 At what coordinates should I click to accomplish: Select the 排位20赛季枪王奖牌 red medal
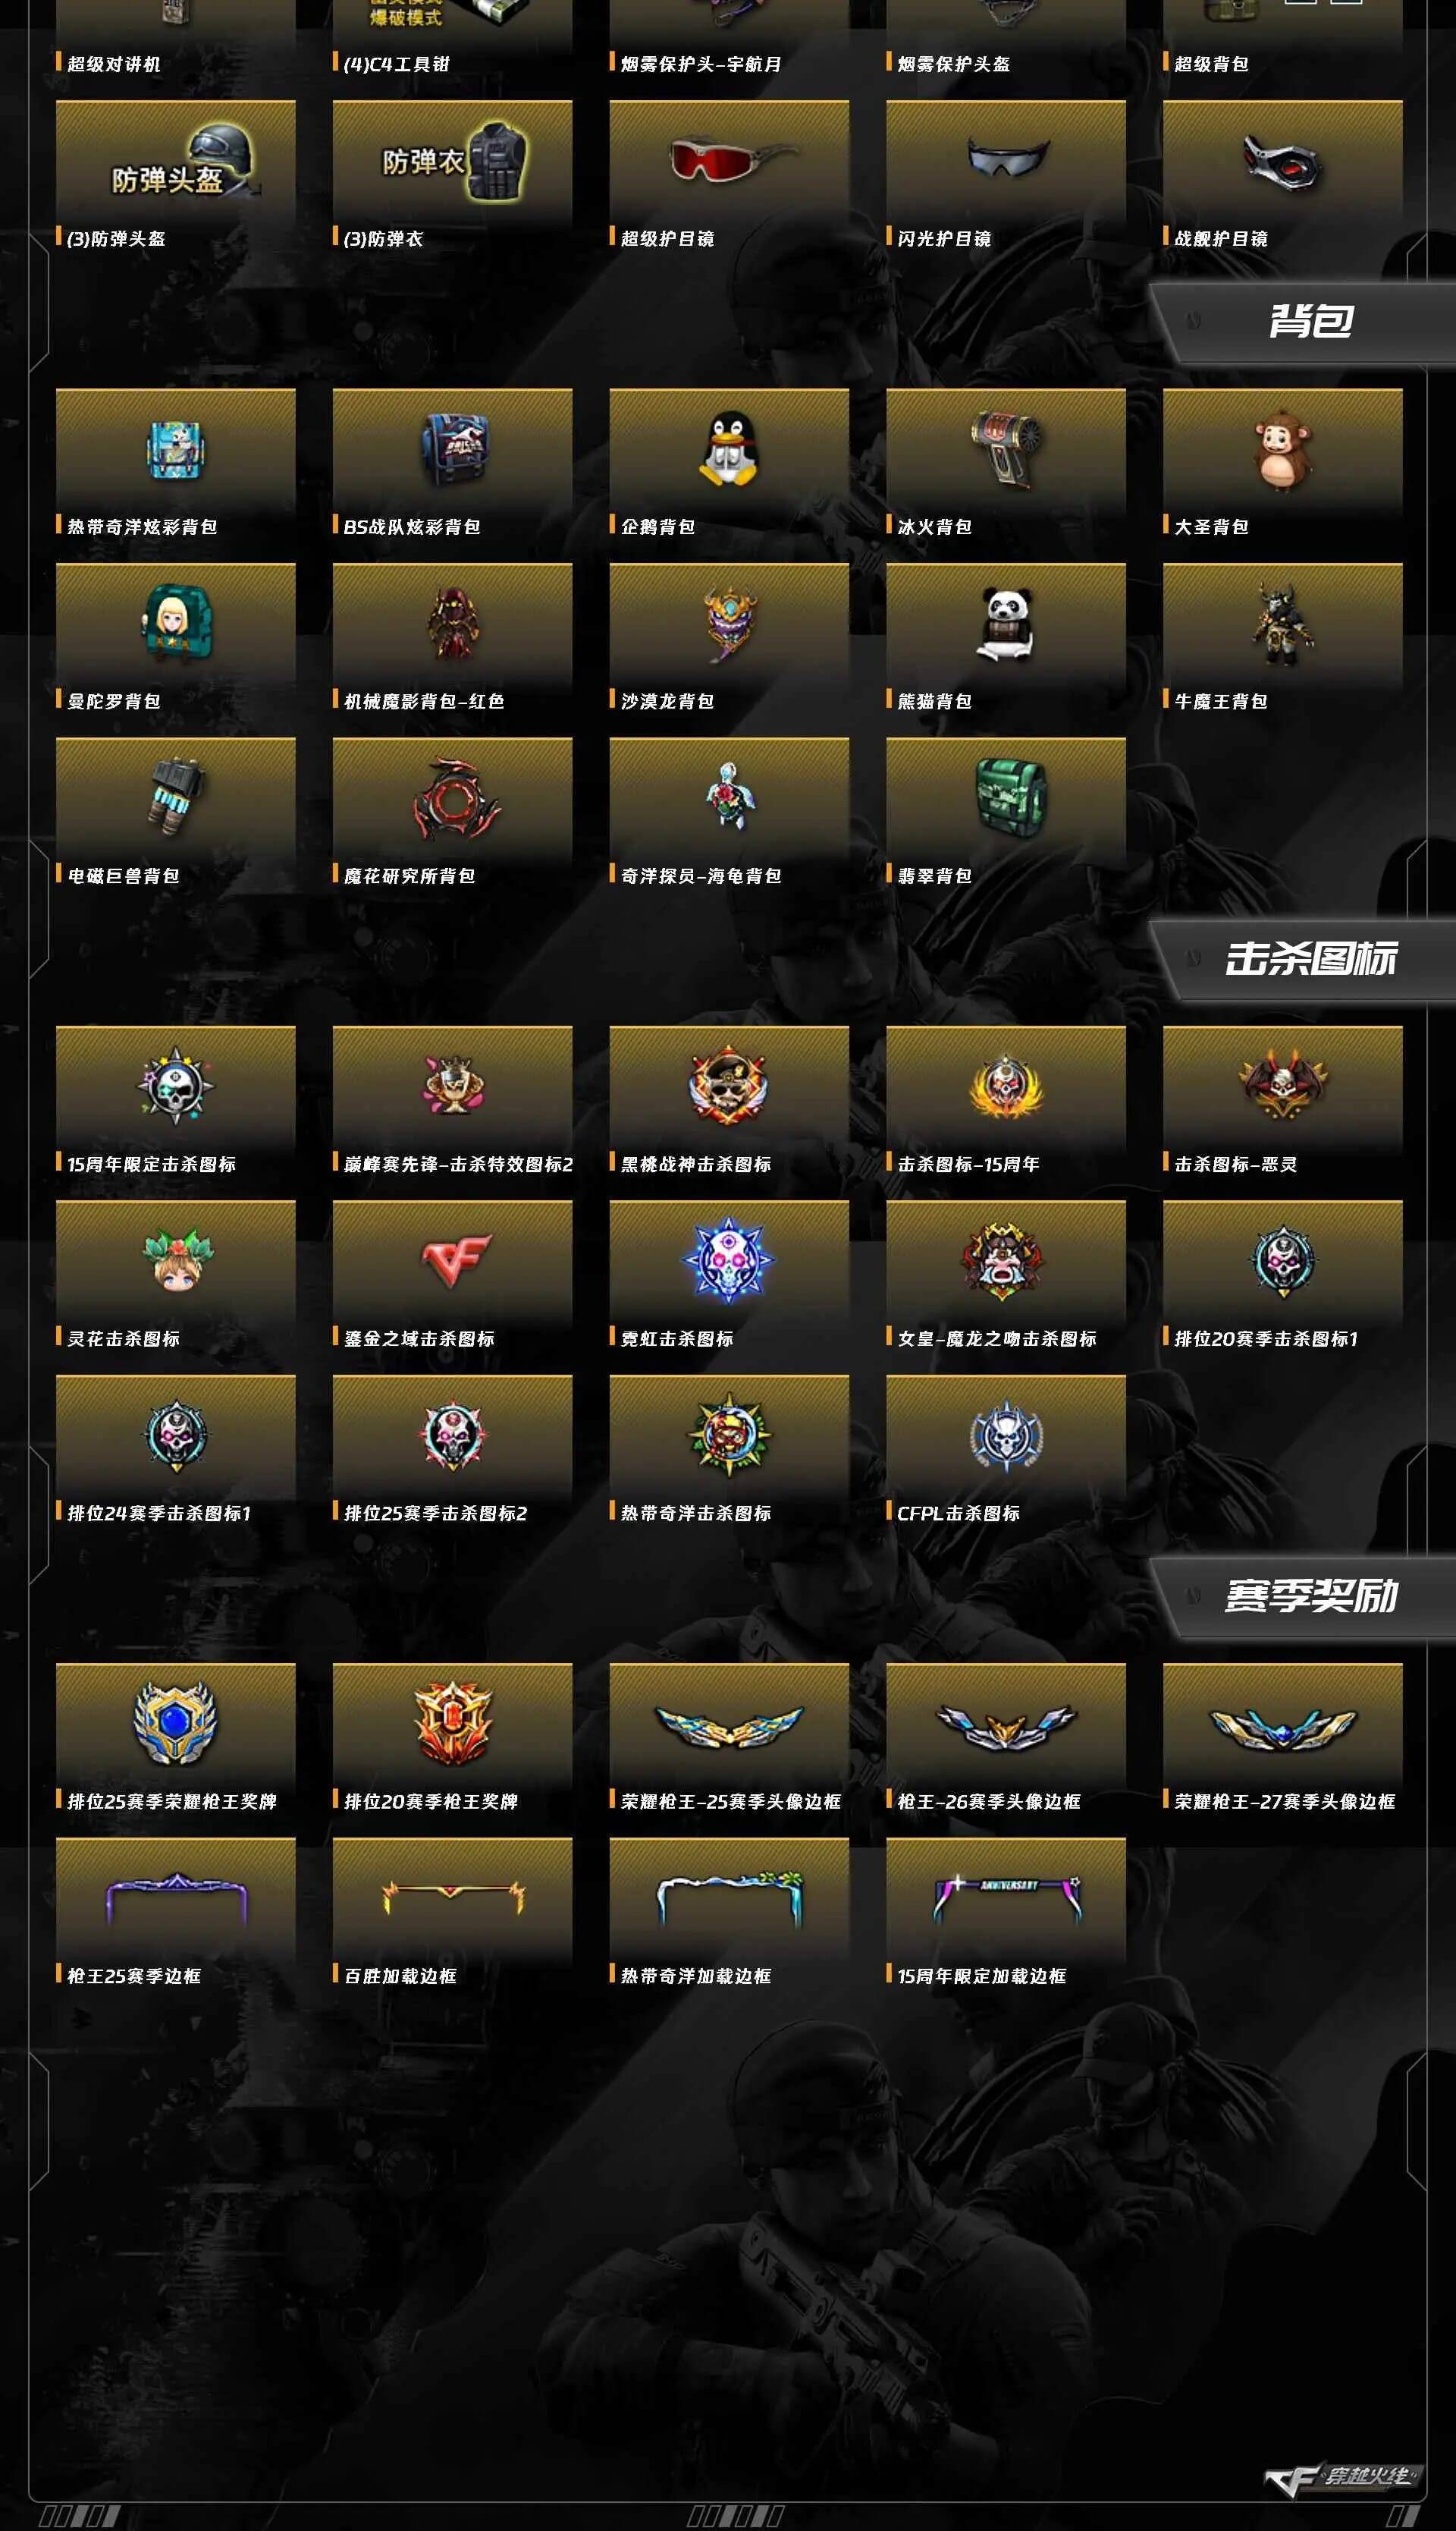tap(453, 1723)
